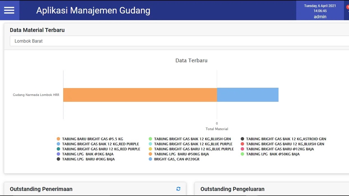Screen dimensions: 349x196
Task: Toggle TABUNG BRIGHT GAS BAIK 12 KG,BLUE PURPLE legend
Action: [x=190, y=144]
